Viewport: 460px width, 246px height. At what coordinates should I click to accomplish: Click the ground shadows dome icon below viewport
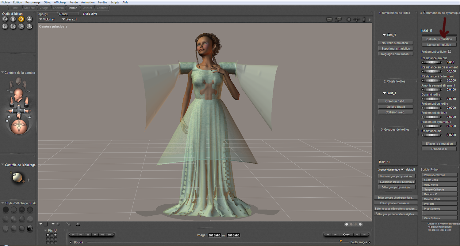click(x=78, y=224)
